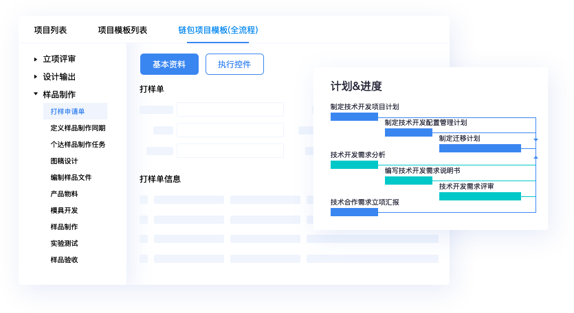Collapse the 样品制作 tree node arrow
574x313 pixels.
coord(36,94)
